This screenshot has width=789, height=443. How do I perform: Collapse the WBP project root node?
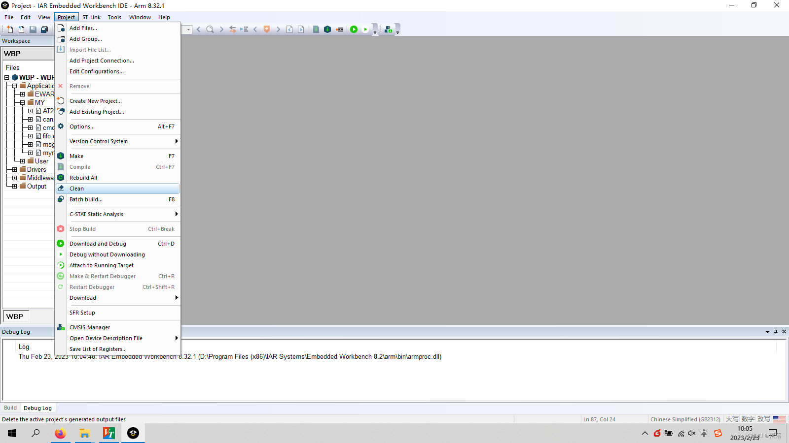point(6,77)
